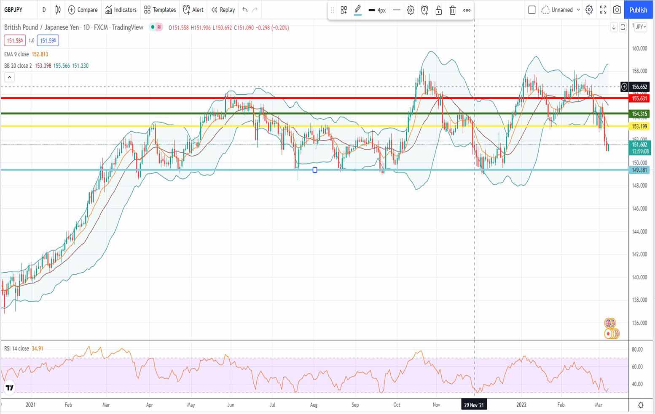Collapse the indicator legend with chevron

[9, 77]
